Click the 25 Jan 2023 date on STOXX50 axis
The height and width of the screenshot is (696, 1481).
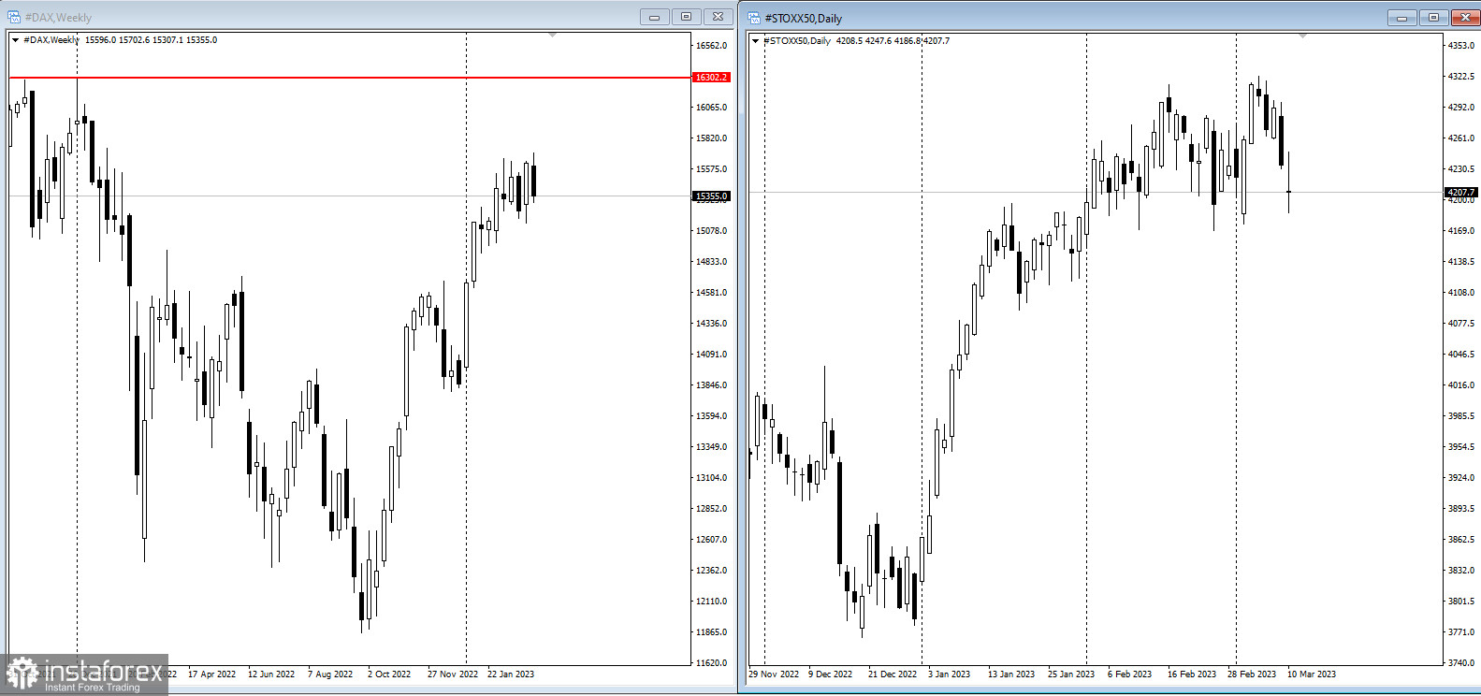click(1071, 674)
